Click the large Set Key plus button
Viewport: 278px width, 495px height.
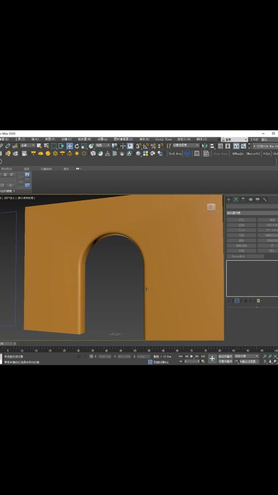click(x=212, y=359)
